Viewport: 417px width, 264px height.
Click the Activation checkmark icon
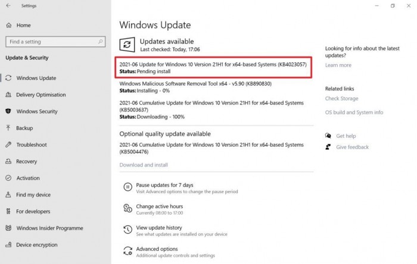pyautogui.click(x=8, y=178)
